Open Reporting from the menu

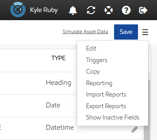tap(99, 83)
